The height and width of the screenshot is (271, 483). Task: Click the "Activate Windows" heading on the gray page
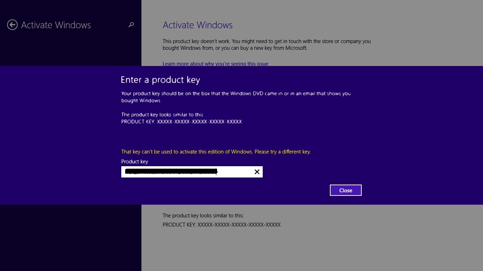point(198,25)
